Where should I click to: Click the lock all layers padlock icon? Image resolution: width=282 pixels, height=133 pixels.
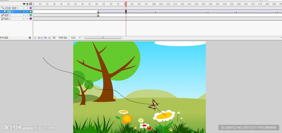point(27,4)
